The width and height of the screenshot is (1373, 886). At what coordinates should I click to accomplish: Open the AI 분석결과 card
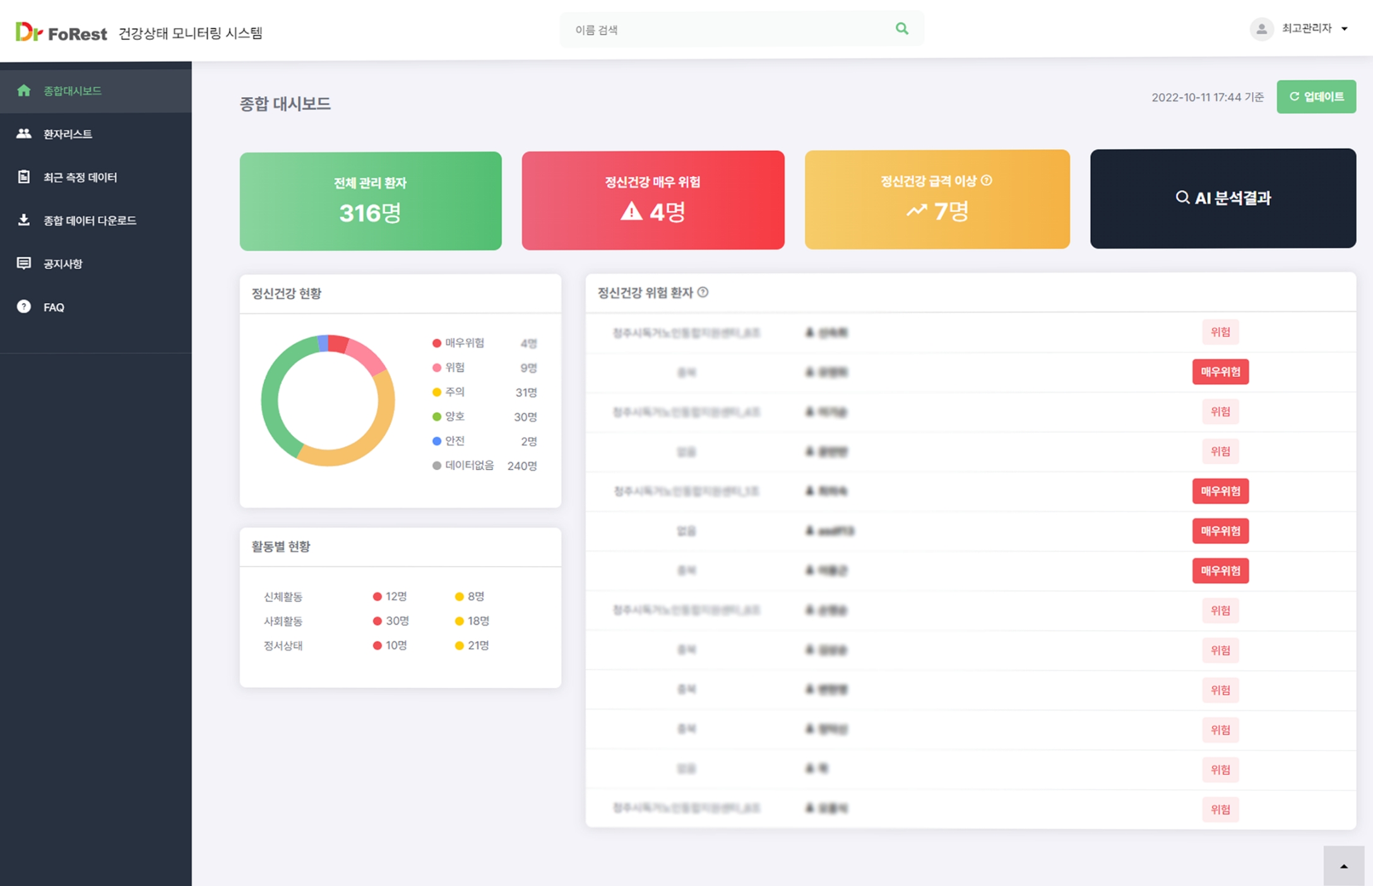[1222, 198]
